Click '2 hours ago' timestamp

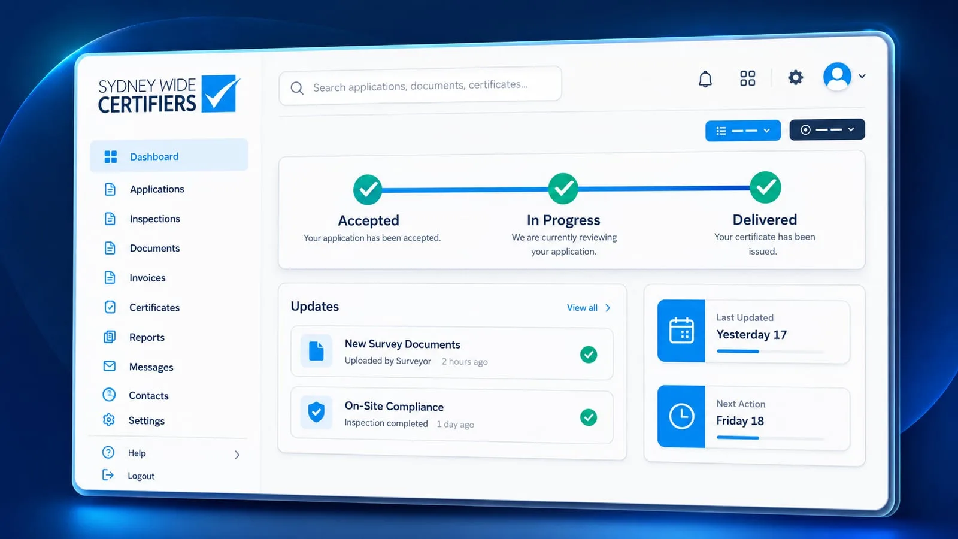tap(465, 362)
